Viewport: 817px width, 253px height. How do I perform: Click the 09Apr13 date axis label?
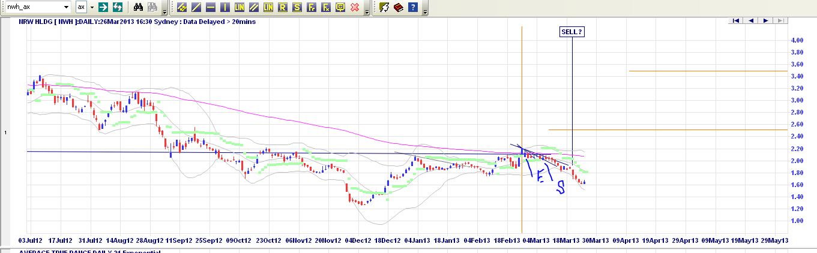click(624, 240)
